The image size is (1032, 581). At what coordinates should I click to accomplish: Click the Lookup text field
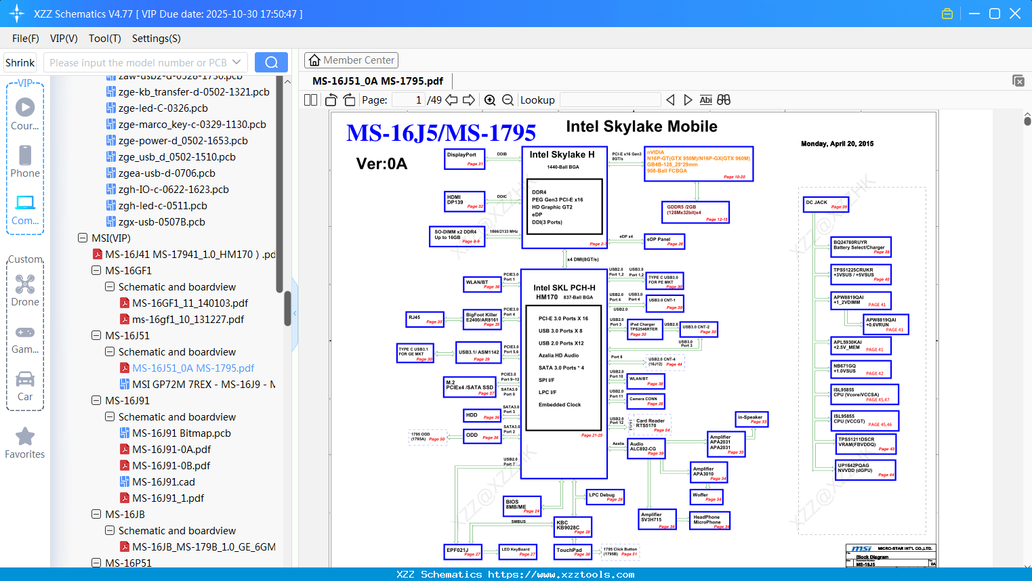click(x=610, y=100)
